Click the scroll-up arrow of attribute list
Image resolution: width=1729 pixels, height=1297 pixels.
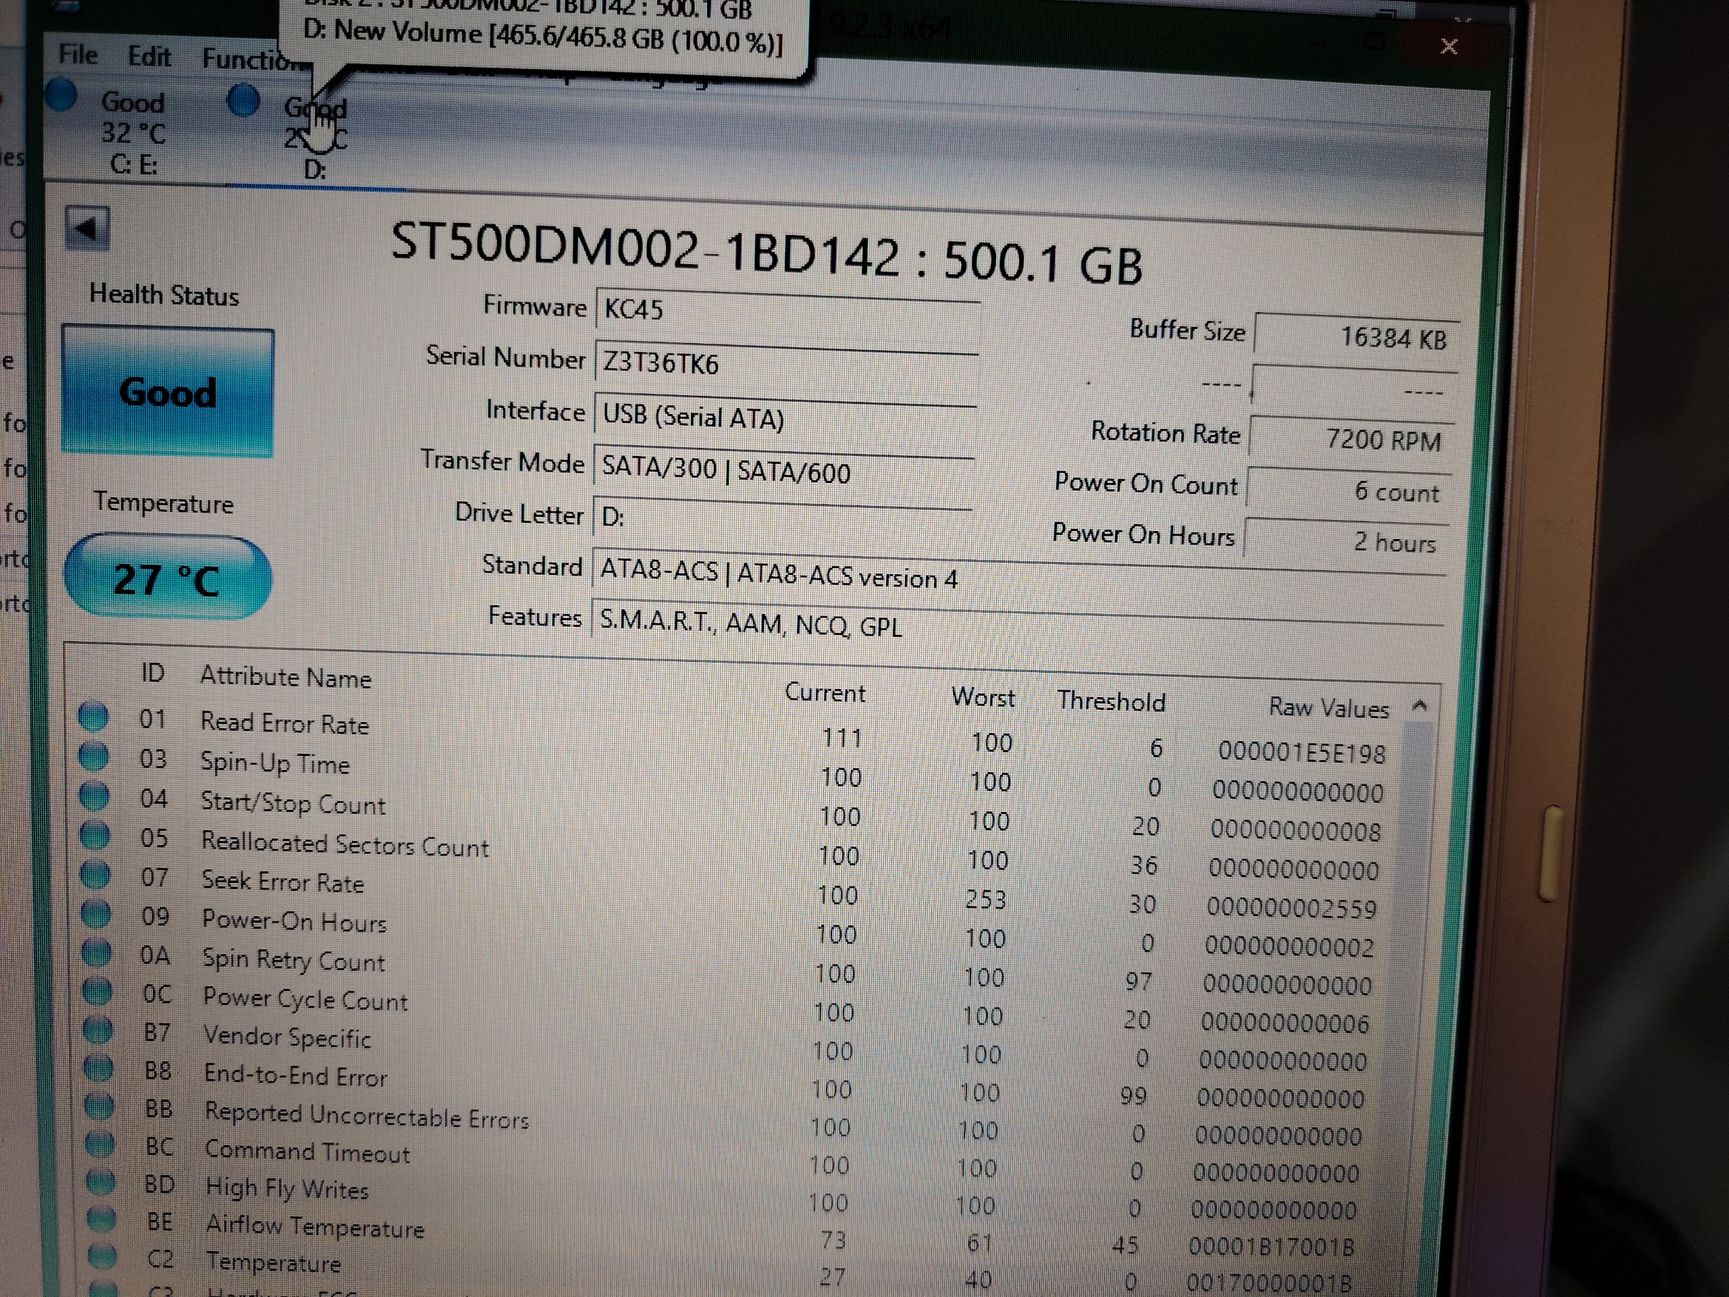[1420, 706]
